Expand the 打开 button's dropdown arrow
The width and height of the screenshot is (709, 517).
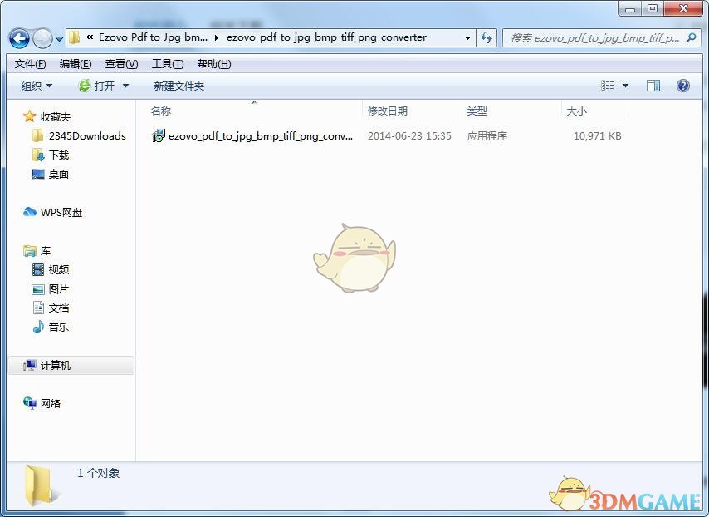pos(125,86)
